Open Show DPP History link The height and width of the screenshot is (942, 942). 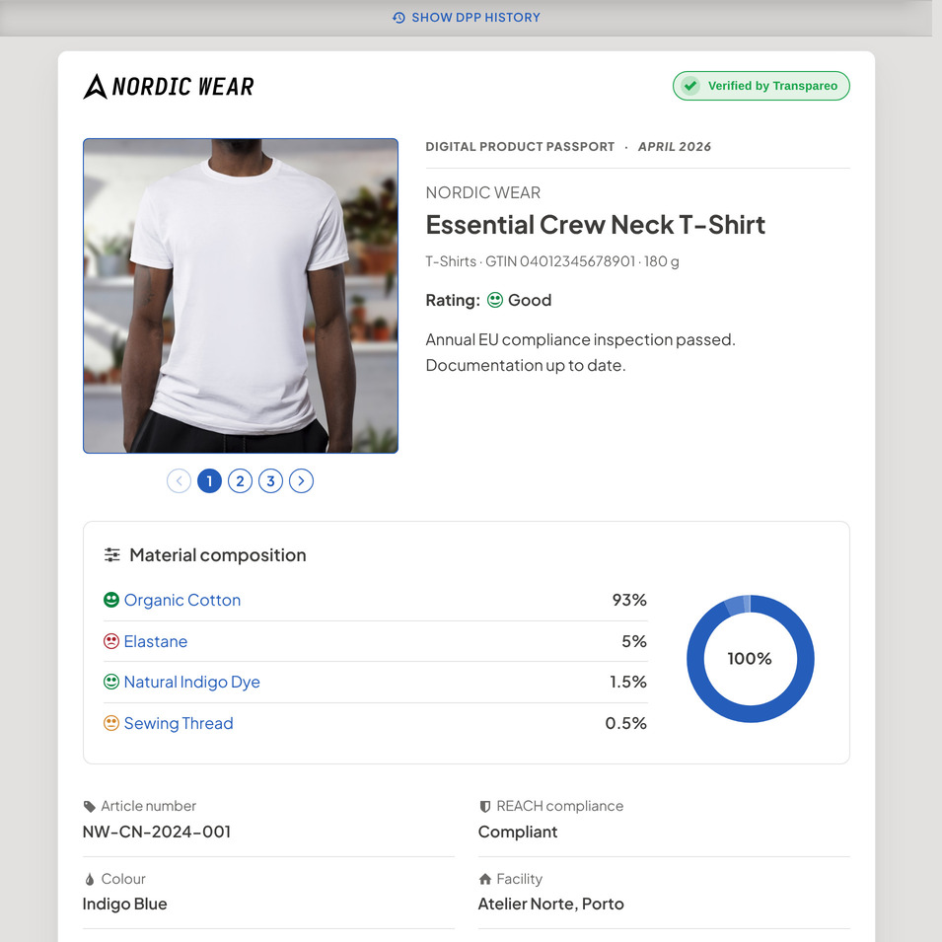pos(467,18)
